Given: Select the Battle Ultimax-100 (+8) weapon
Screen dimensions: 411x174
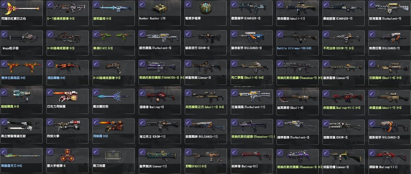Looking at the screenshot, I should (x=297, y=43).
